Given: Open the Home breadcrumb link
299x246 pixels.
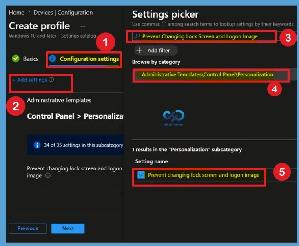Looking at the screenshot, I should point(17,13).
